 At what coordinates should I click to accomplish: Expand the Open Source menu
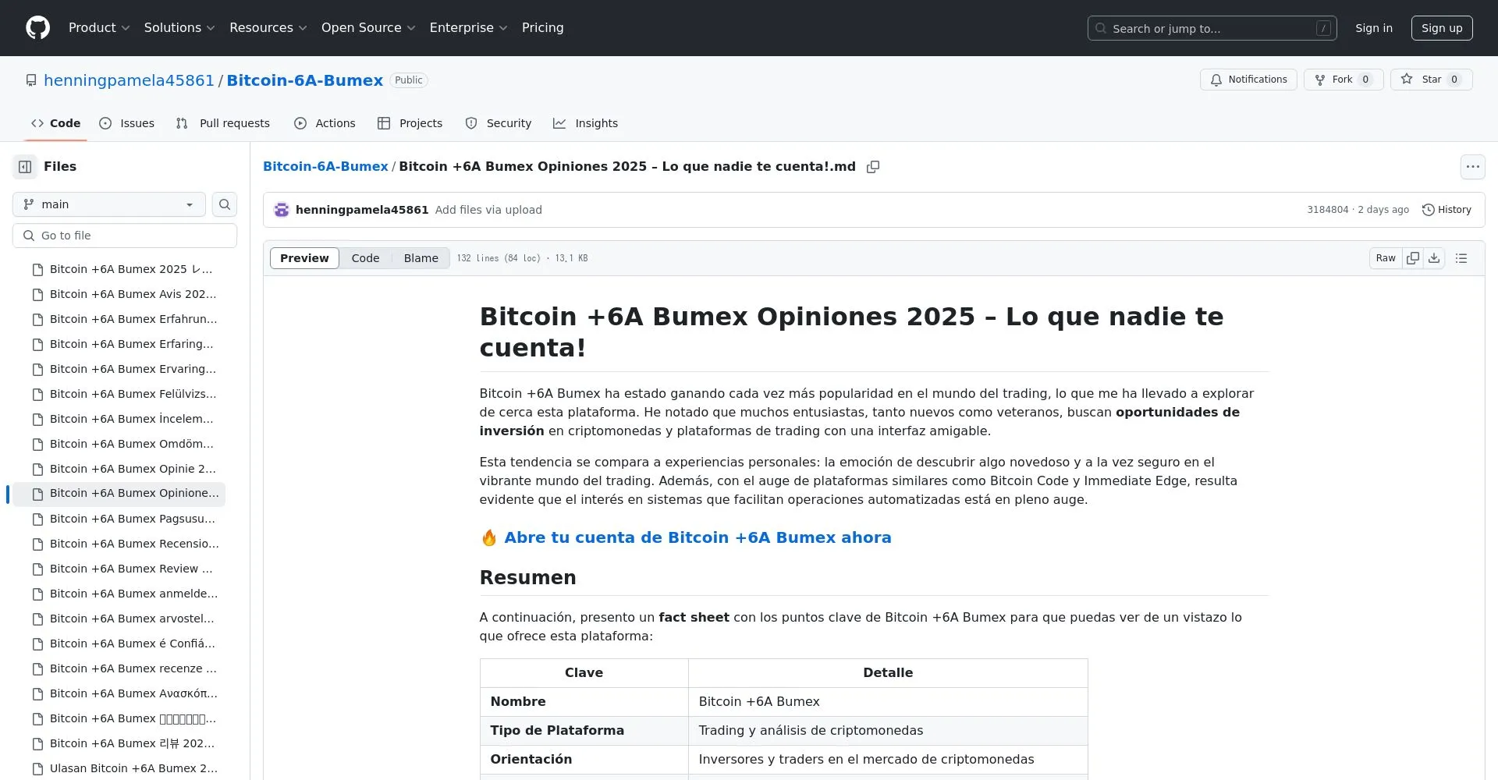click(368, 28)
